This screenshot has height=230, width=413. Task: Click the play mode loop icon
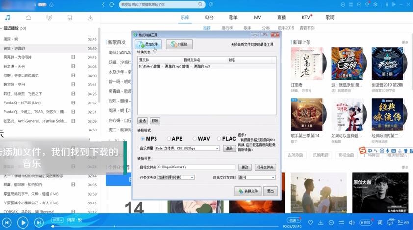click(x=341, y=223)
